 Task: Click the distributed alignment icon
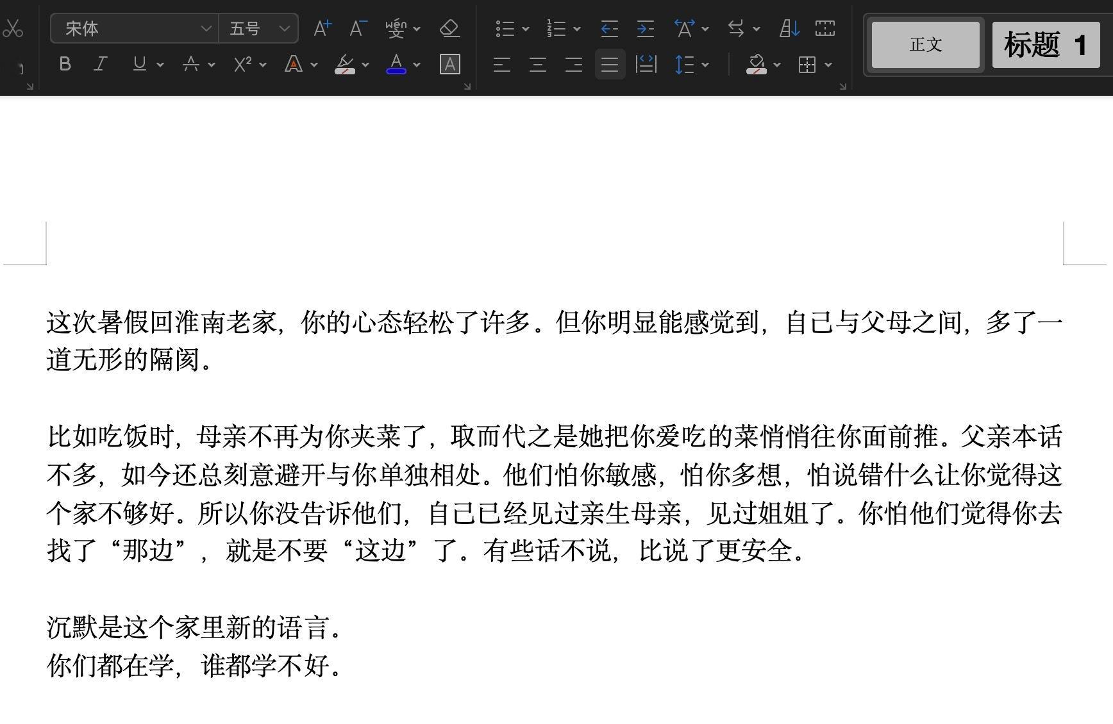pyautogui.click(x=646, y=64)
